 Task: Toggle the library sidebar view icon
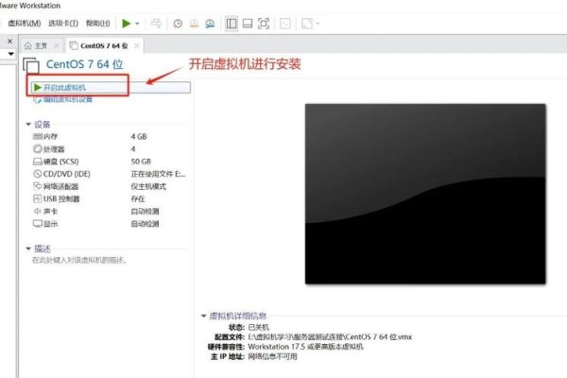pos(232,24)
